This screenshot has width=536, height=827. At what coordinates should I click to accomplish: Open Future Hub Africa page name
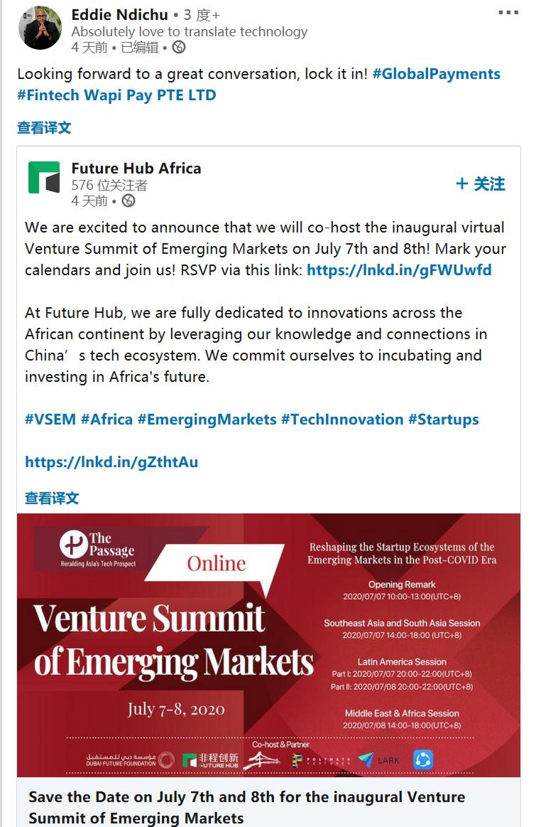coord(136,169)
